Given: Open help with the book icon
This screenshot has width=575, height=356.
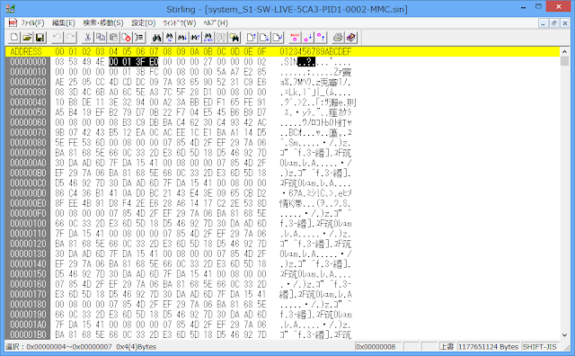Looking at the screenshot, I should coord(350,38).
